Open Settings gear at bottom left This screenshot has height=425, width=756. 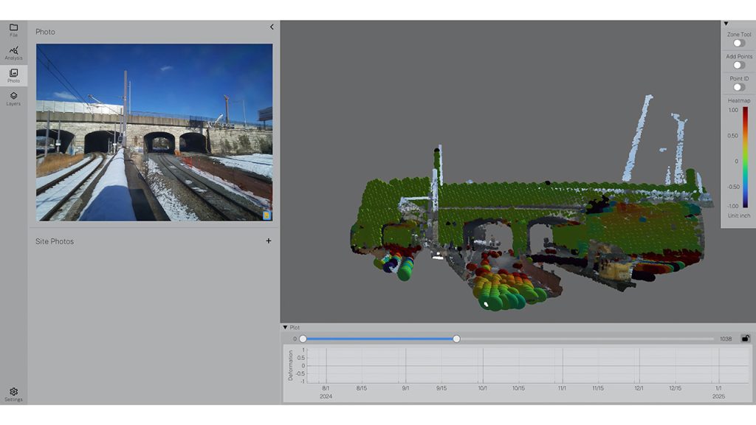coord(13,394)
